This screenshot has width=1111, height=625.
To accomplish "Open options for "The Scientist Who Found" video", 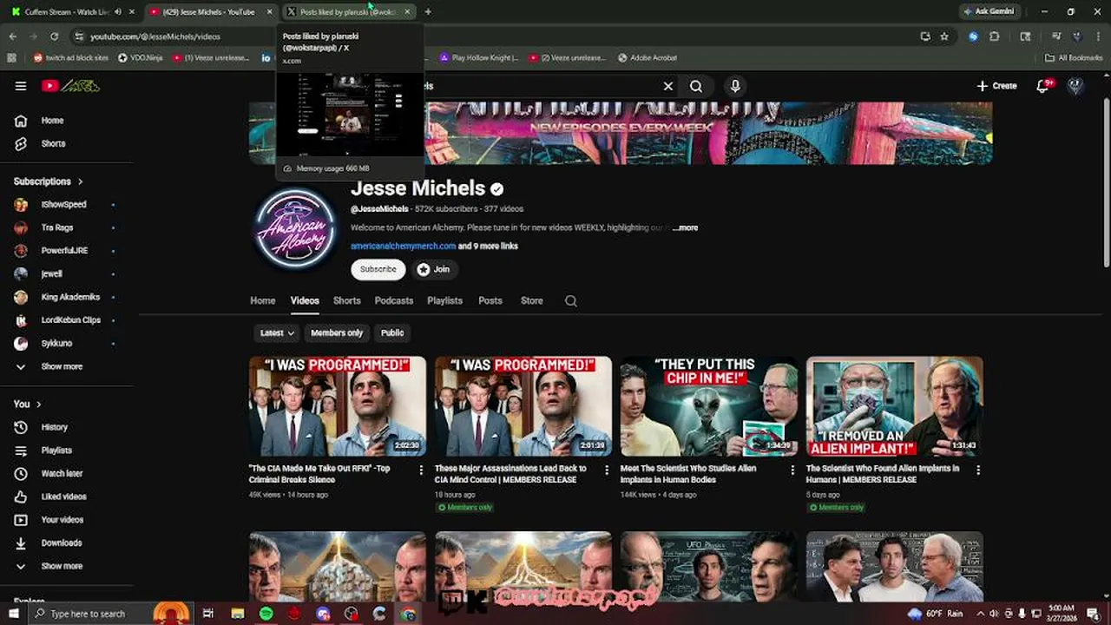I will [x=978, y=470].
